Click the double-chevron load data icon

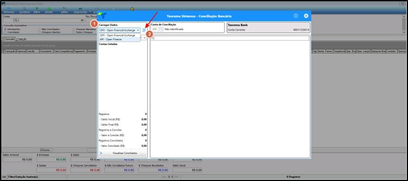(x=144, y=30)
